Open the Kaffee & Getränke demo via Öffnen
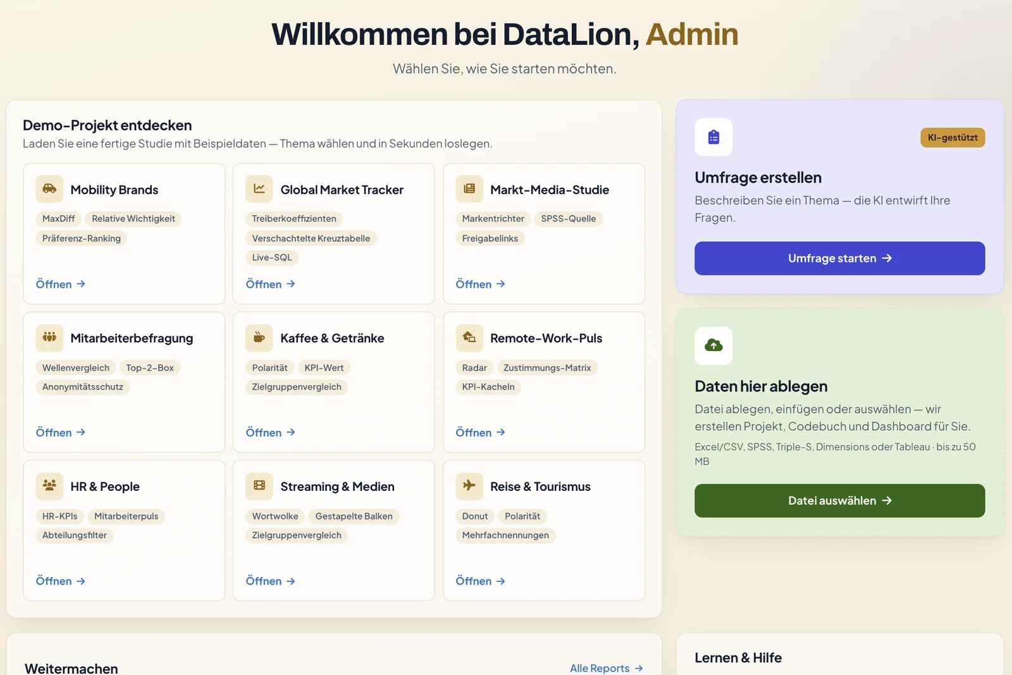1012x675 pixels. [x=271, y=433]
